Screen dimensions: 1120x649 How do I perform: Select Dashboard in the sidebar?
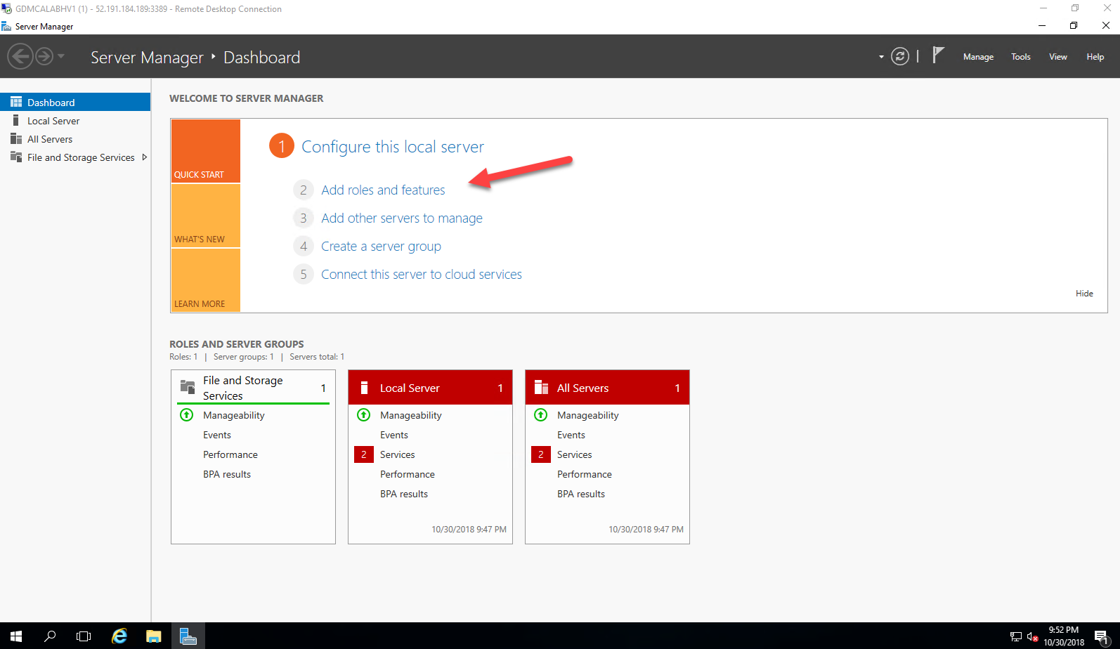(x=75, y=102)
